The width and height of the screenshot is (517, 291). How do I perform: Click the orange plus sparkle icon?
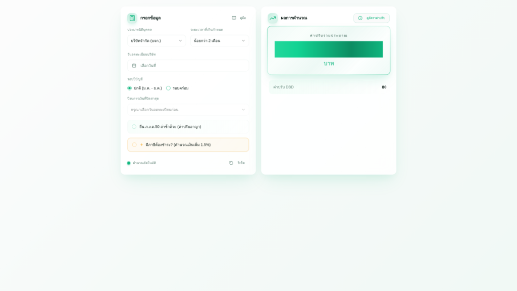click(x=141, y=145)
